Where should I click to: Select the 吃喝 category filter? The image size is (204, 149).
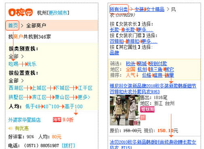click(13, 64)
